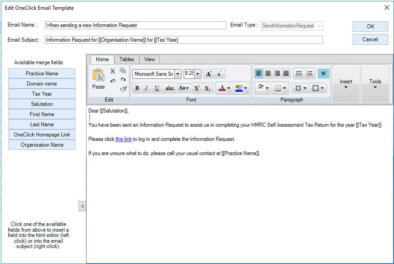
Task: Expand the Insert menu
Action: coord(346,84)
